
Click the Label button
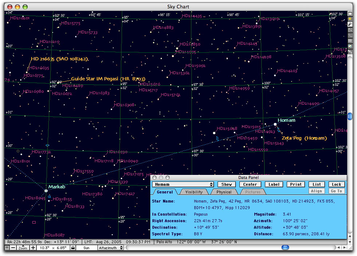point(274,184)
